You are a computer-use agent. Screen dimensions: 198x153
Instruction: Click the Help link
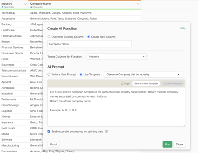(x=183, y=28)
